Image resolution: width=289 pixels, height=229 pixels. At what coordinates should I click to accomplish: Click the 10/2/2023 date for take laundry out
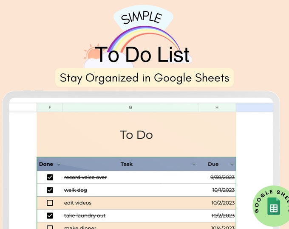pos(223,215)
